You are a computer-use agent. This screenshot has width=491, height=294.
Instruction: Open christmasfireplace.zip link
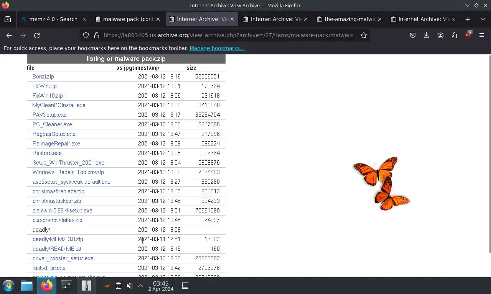(58, 191)
